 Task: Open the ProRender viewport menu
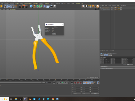tap(13, 9)
